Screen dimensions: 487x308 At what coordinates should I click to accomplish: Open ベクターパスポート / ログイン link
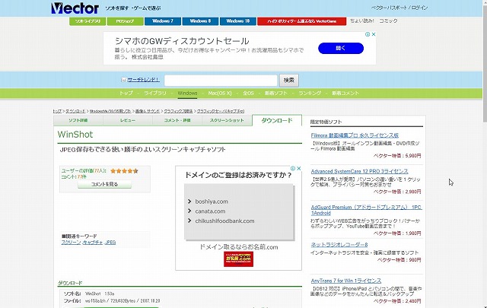click(399, 8)
